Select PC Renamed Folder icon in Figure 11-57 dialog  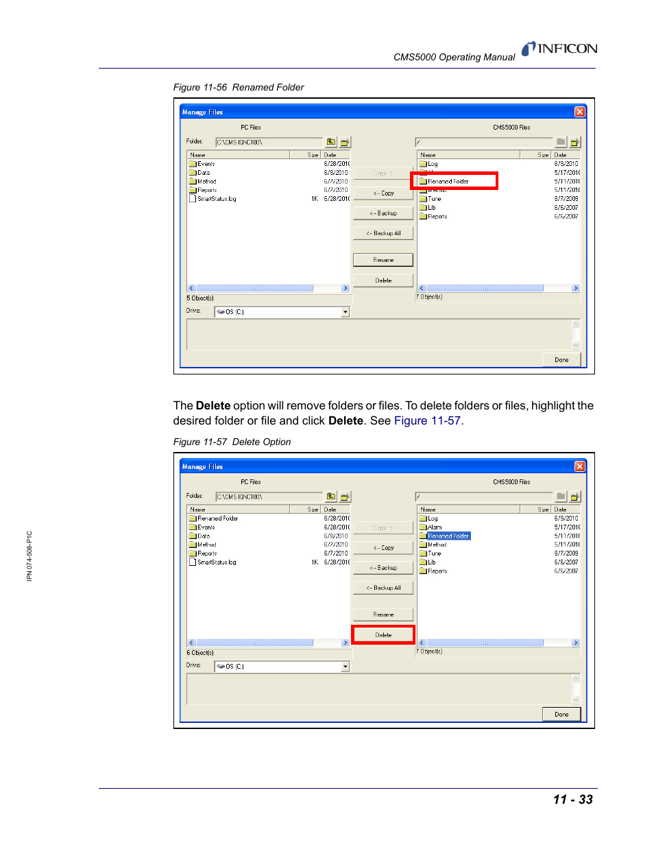(193, 518)
